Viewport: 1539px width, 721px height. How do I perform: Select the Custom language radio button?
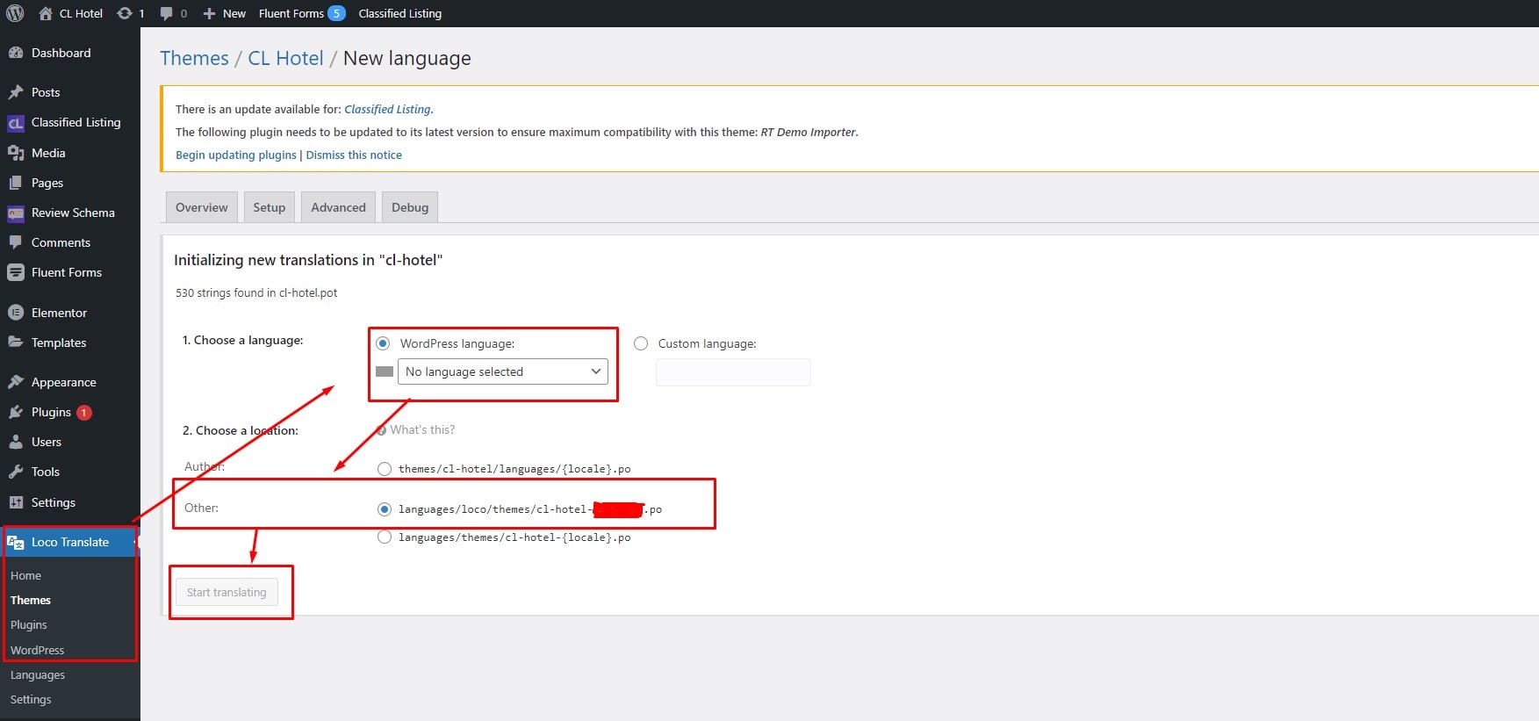[641, 343]
